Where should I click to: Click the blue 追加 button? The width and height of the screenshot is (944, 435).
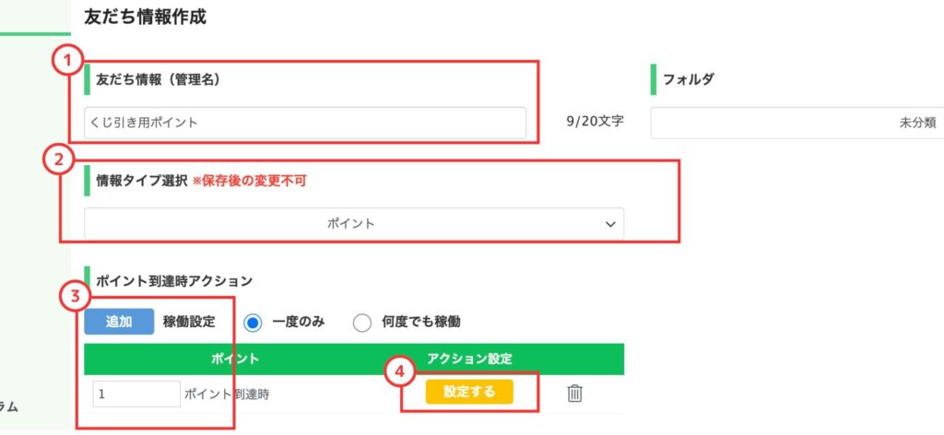tap(119, 322)
